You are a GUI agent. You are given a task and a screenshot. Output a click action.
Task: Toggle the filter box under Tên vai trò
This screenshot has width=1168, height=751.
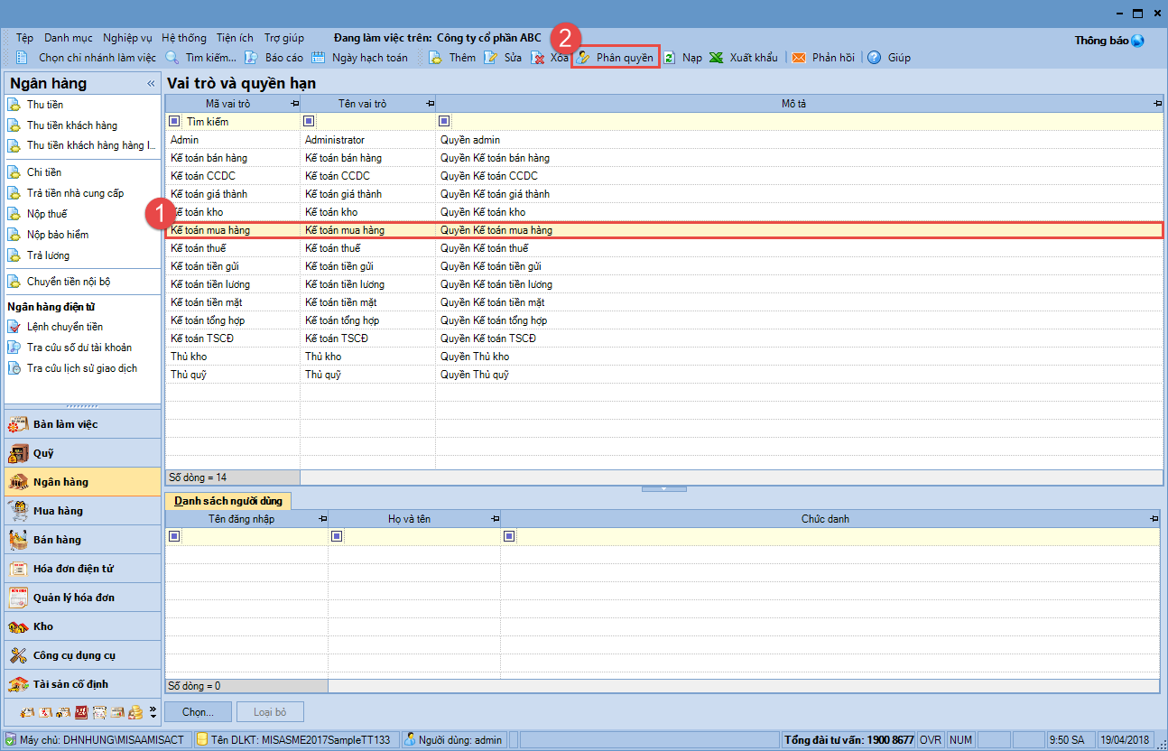[310, 121]
